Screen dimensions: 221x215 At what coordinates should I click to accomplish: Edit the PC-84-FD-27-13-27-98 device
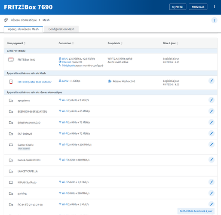(212, 204)
